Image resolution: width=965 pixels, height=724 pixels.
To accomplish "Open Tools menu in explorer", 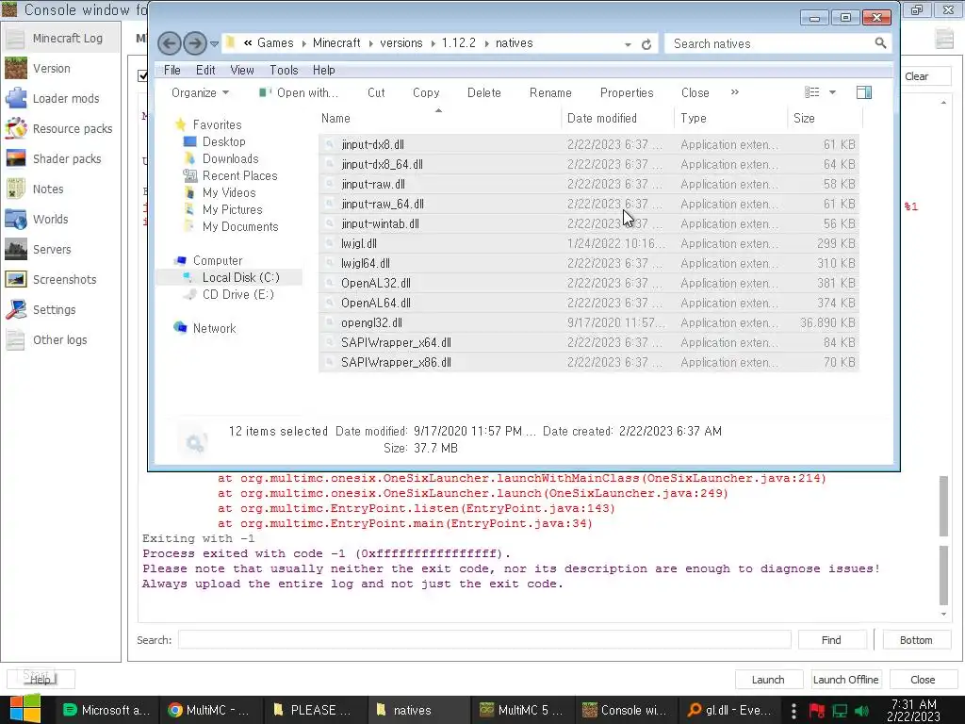I will (x=284, y=70).
